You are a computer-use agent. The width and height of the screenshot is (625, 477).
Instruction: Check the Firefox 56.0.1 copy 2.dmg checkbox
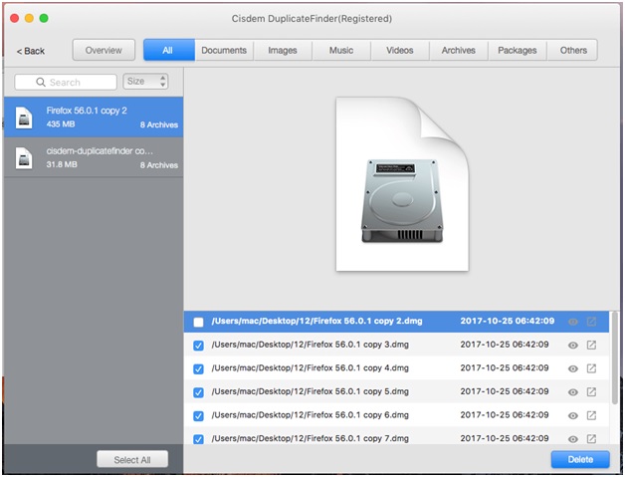(198, 323)
